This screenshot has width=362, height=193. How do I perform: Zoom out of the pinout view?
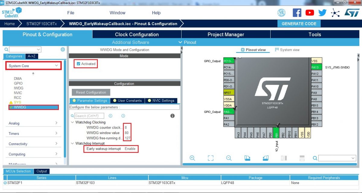[229, 158]
